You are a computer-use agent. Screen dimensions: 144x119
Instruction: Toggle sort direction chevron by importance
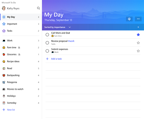point(70,27)
